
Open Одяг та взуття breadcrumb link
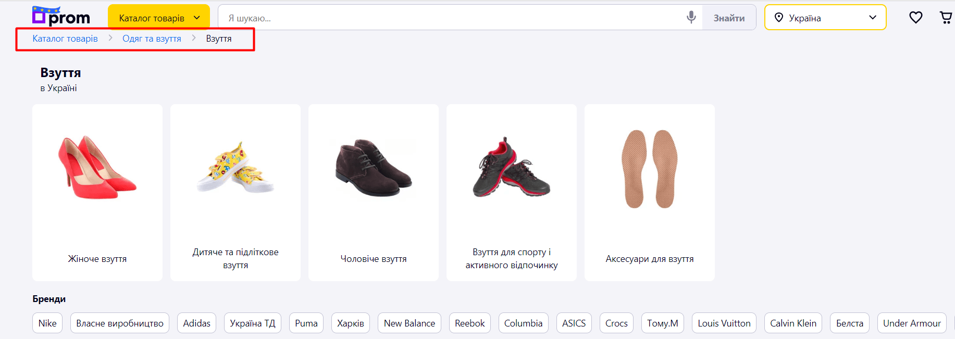[152, 39]
